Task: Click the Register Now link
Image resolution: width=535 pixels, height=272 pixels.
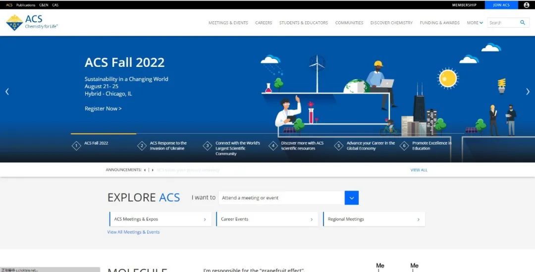Action: tap(103, 109)
